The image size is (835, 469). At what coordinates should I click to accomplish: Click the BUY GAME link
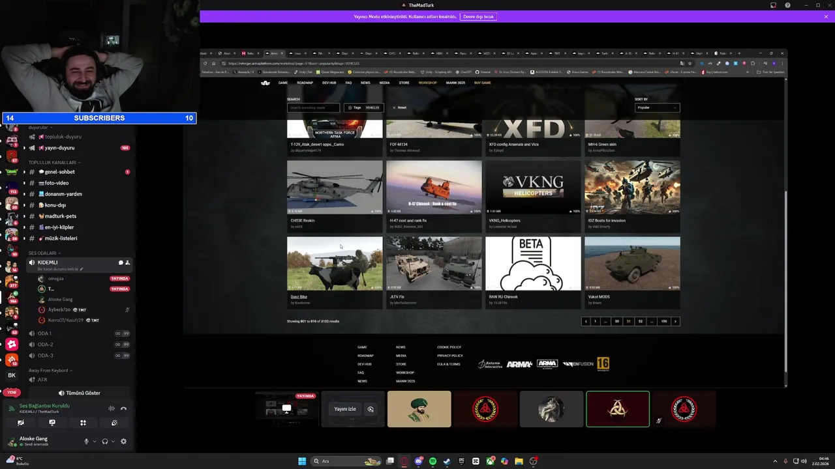point(483,83)
